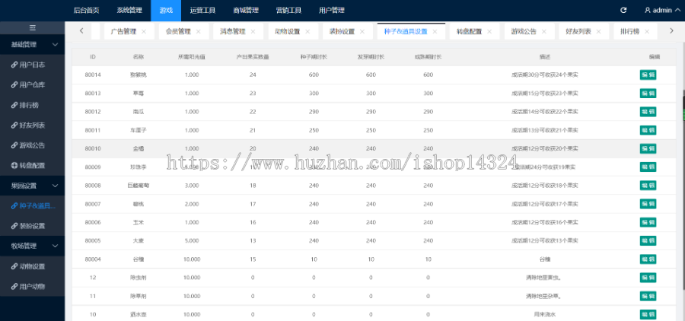Open 用户管理 in the top navigation

[x=332, y=10]
